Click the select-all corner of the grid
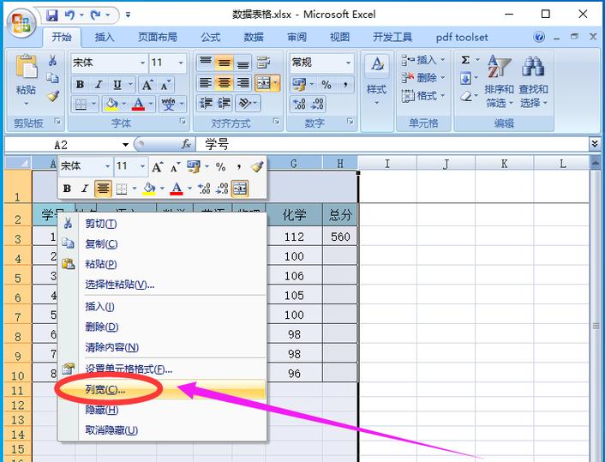Image resolution: width=605 pixels, height=462 pixels. click(x=18, y=163)
